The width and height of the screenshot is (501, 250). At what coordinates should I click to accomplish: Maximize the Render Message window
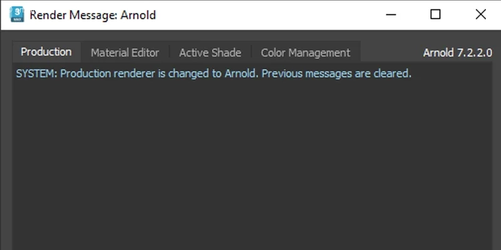tap(435, 14)
